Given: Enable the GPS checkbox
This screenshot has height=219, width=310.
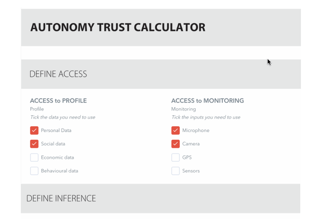Looking at the screenshot, I should 175,157.
